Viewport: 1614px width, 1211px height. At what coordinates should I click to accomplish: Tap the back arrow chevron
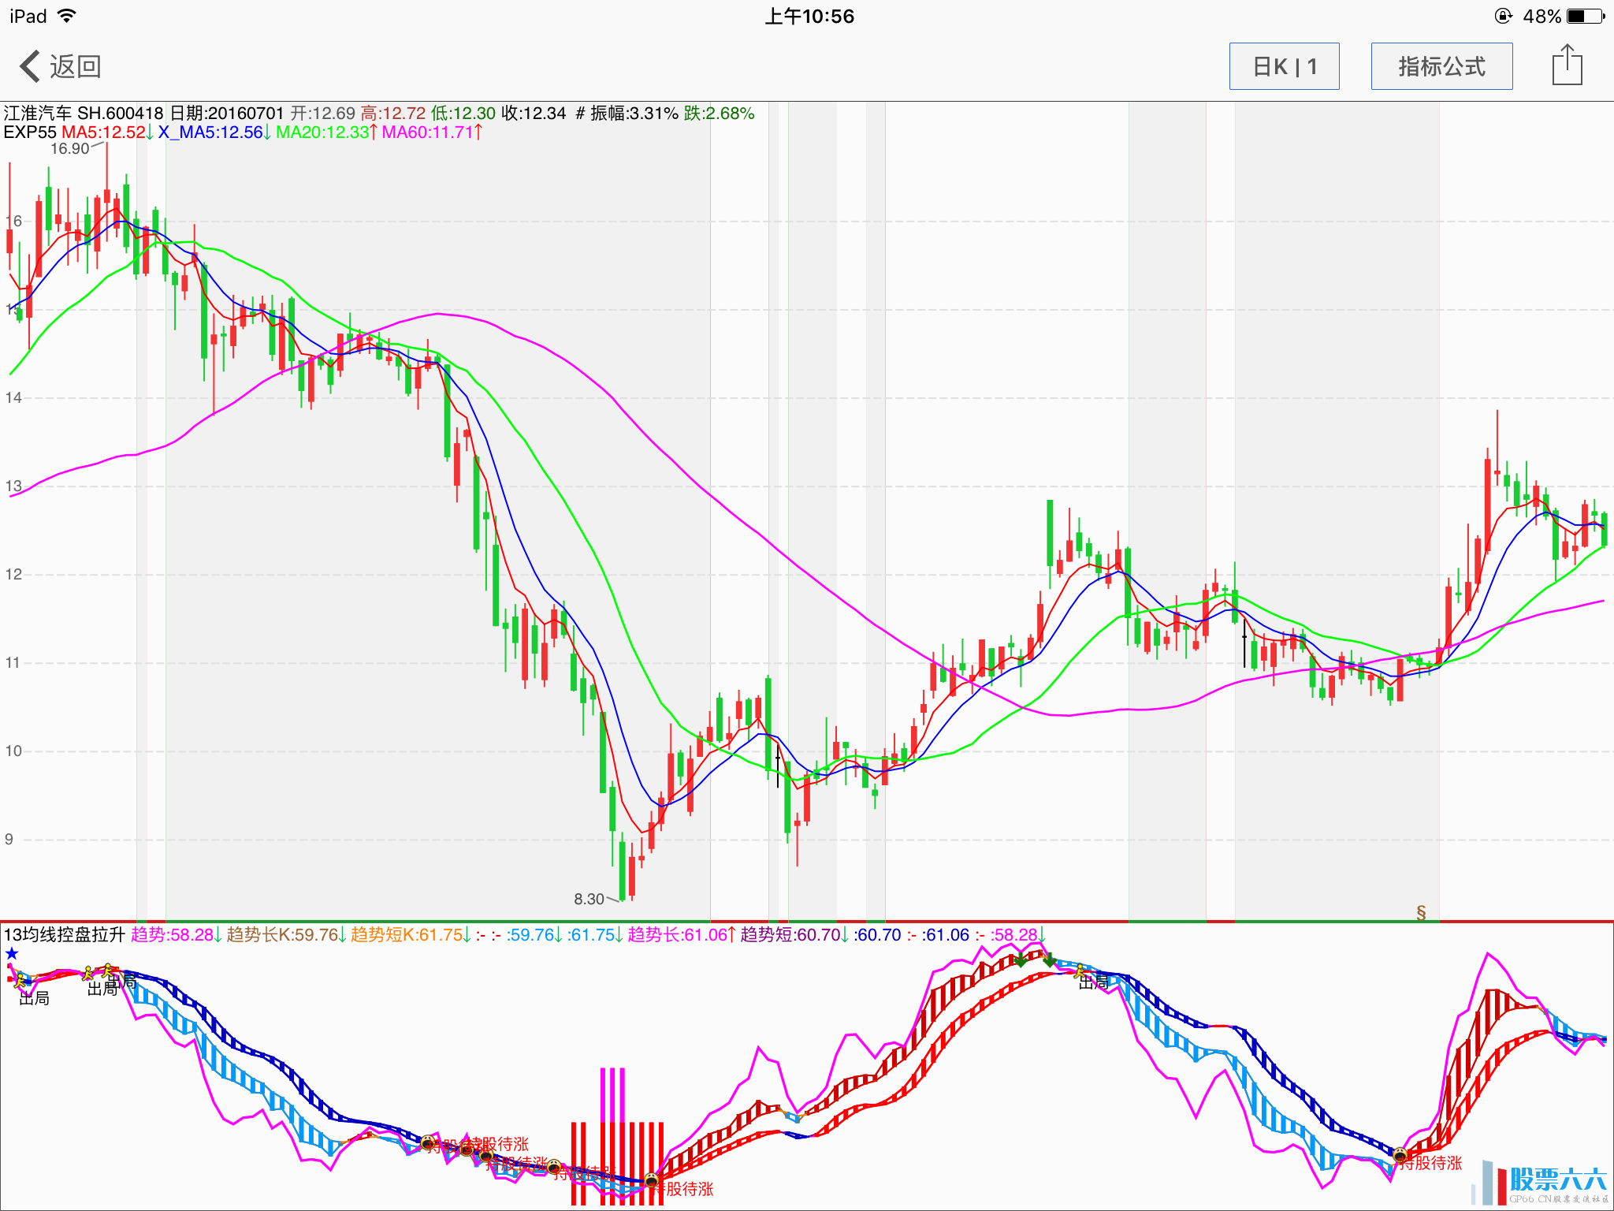[x=30, y=66]
